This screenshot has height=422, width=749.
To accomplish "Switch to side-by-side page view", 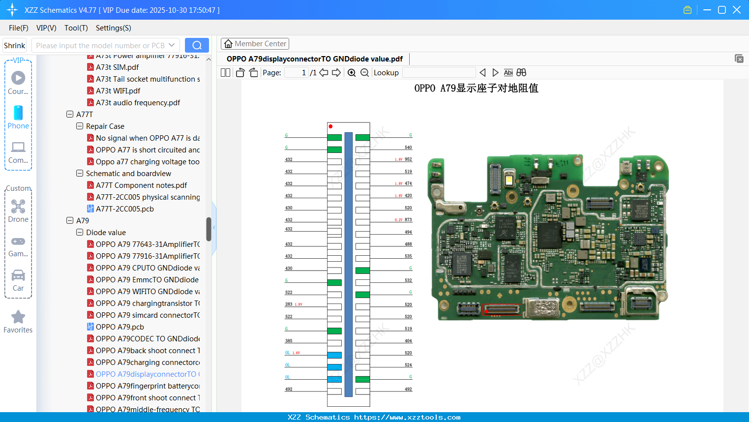I will click(225, 72).
